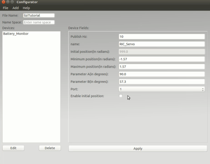Image resolution: width=210 pixels, height=164 pixels.
Task: Open the Help menu
Action: 26,8
